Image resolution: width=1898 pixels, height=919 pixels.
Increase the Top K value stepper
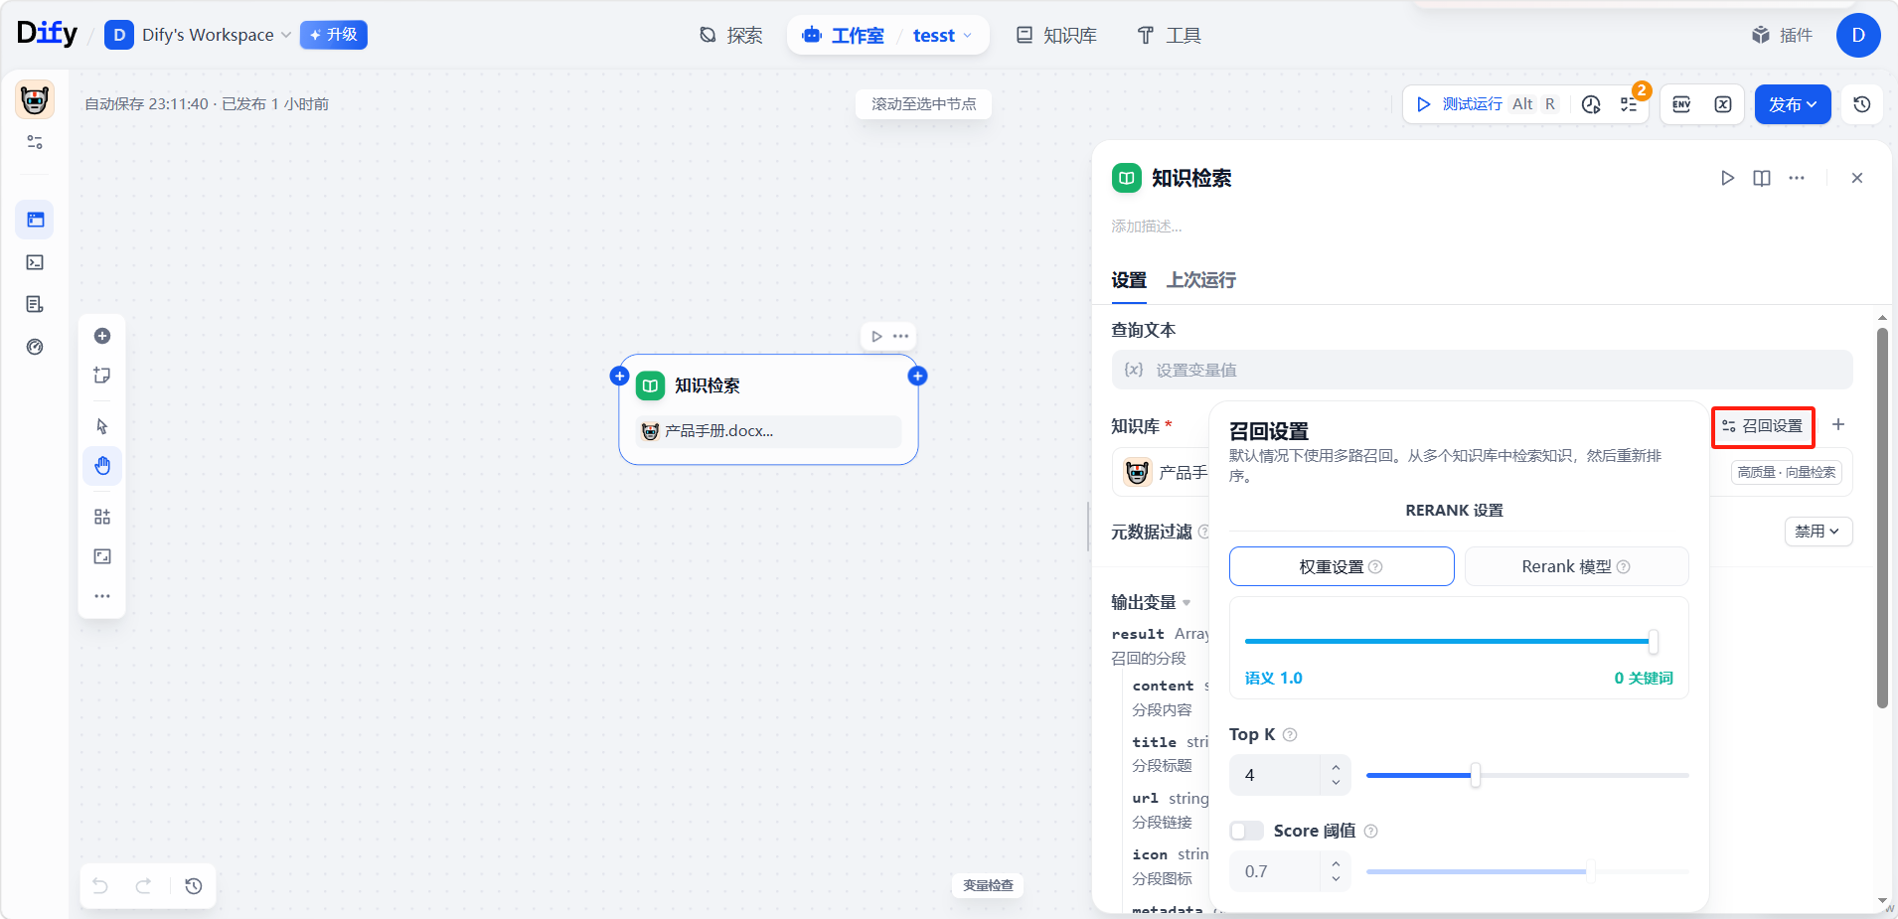pos(1336,767)
